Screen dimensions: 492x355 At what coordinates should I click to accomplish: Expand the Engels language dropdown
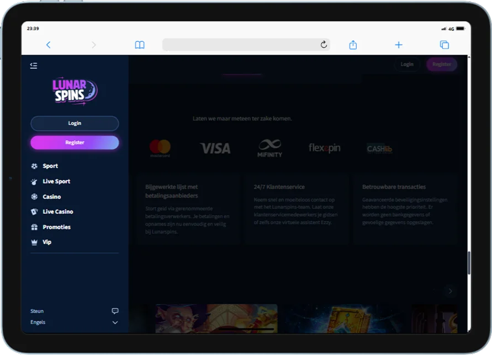[115, 322]
